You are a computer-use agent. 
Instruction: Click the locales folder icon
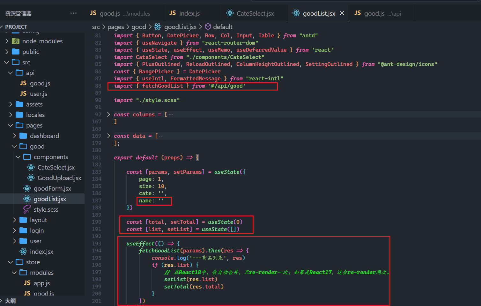19,115
